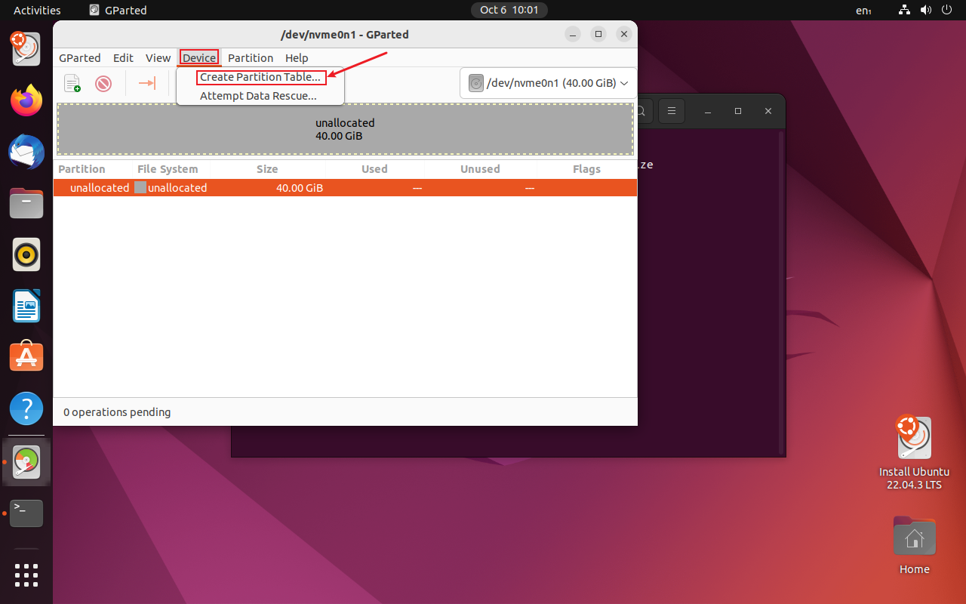
Task: Open the Show Applications grid
Action: [26, 575]
